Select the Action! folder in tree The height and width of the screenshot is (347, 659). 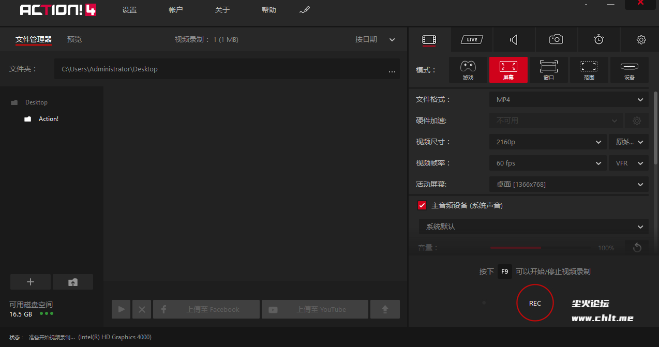48,119
